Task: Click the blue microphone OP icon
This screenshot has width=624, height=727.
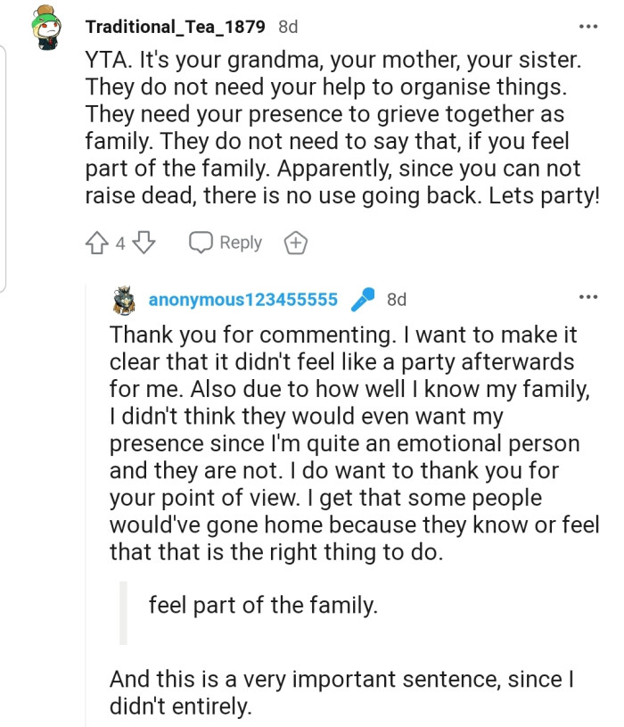Action: point(362,300)
